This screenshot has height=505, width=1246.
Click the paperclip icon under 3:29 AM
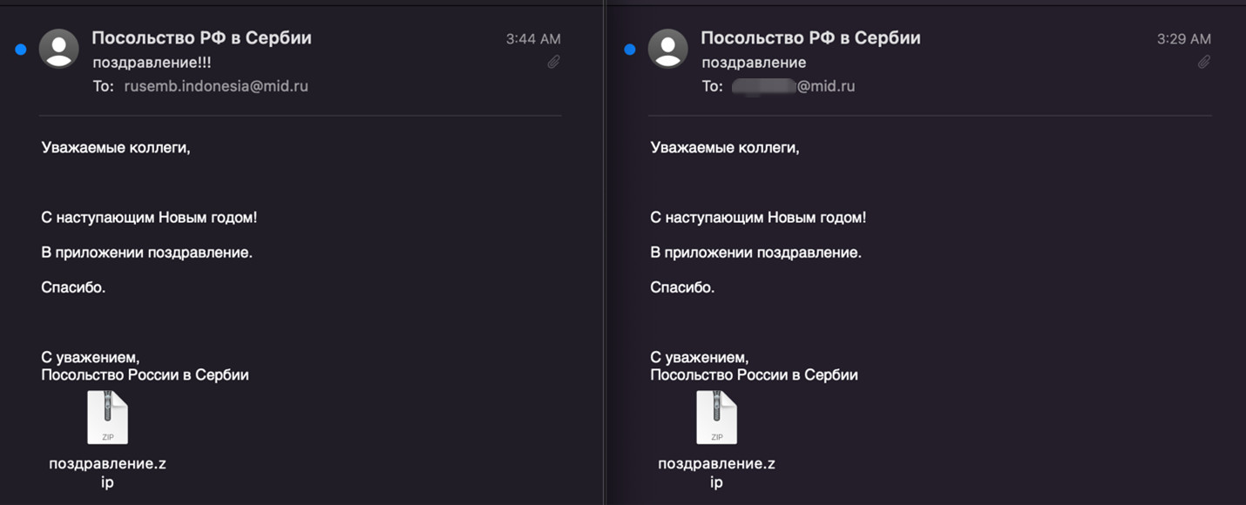point(1204,62)
